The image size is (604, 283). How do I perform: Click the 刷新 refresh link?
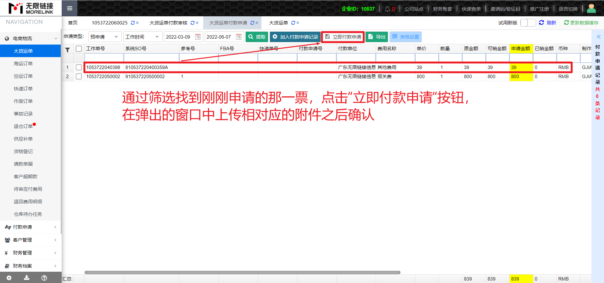(x=548, y=23)
